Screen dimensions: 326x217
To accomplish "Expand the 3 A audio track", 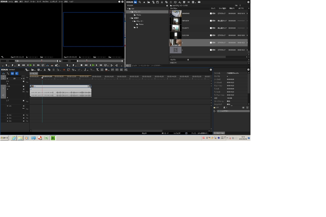I will coord(8,118).
